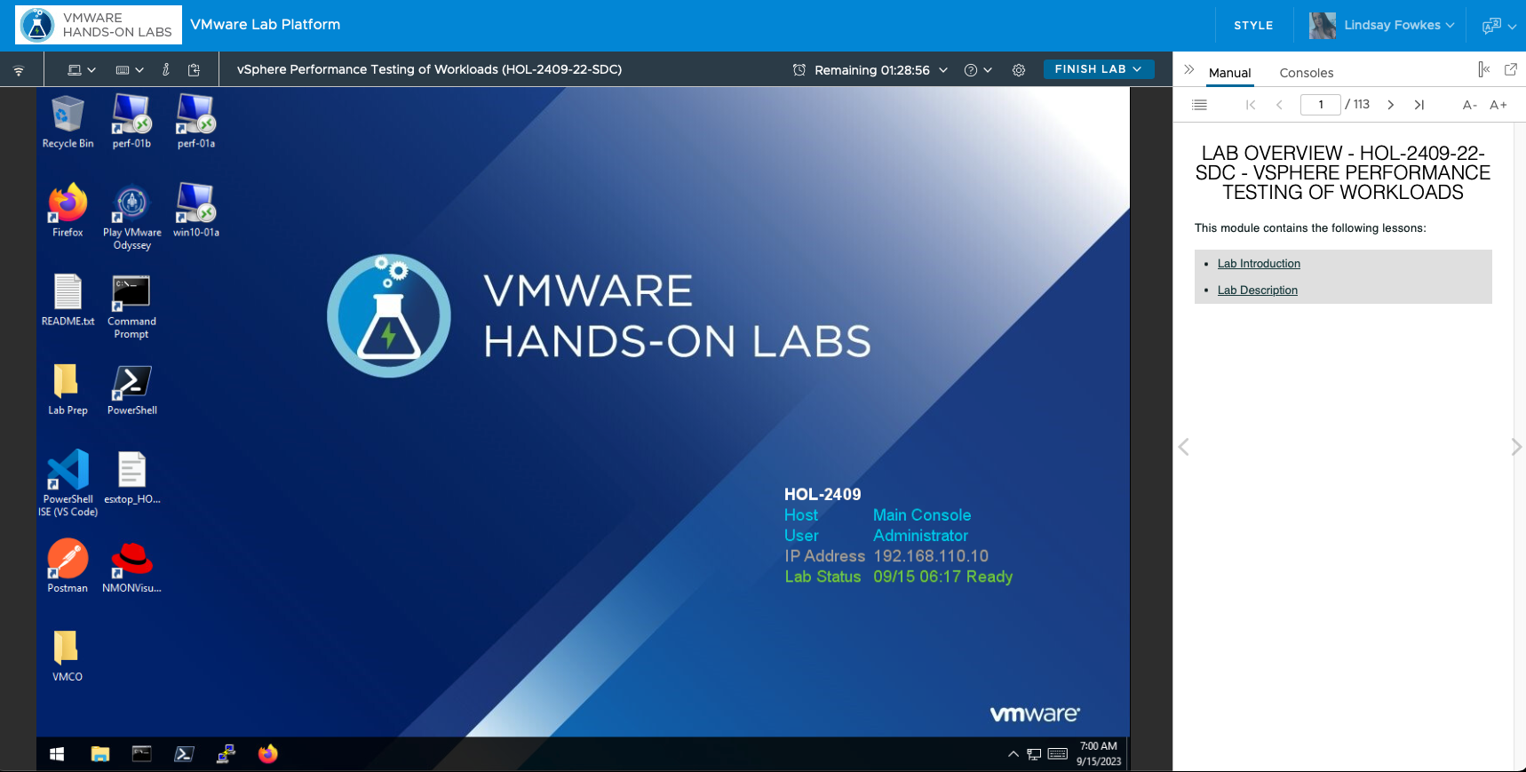The image size is (1526, 772).
Task: Select the NMONVisu... desktop shortcut
Action: [x=131, y=566]
